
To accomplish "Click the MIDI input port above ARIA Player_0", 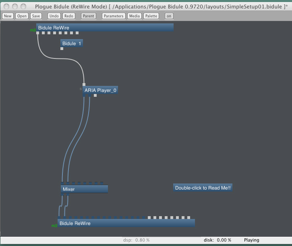I will [x=84, y=84].
